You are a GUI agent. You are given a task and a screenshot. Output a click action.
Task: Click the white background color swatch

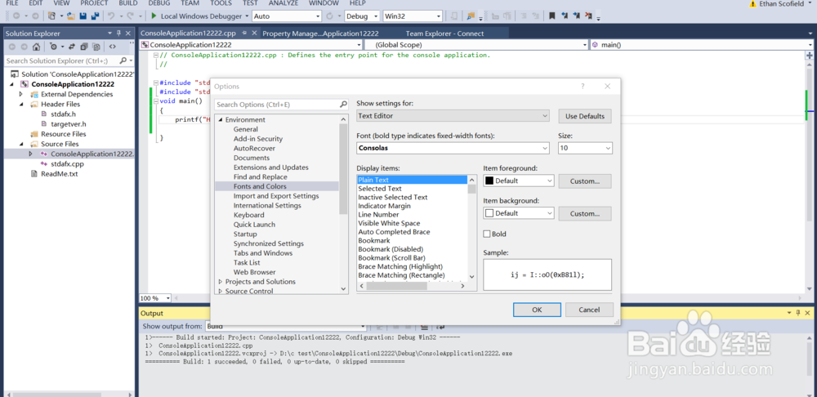click(x=489, y=213)
